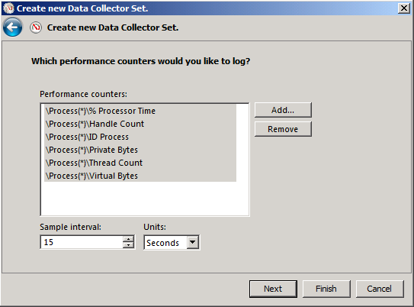Viewport: 414px width, 307px height.
Task: Select the Private Bytes counter entry
Action: pyautogui.click(x=140, y=150)
